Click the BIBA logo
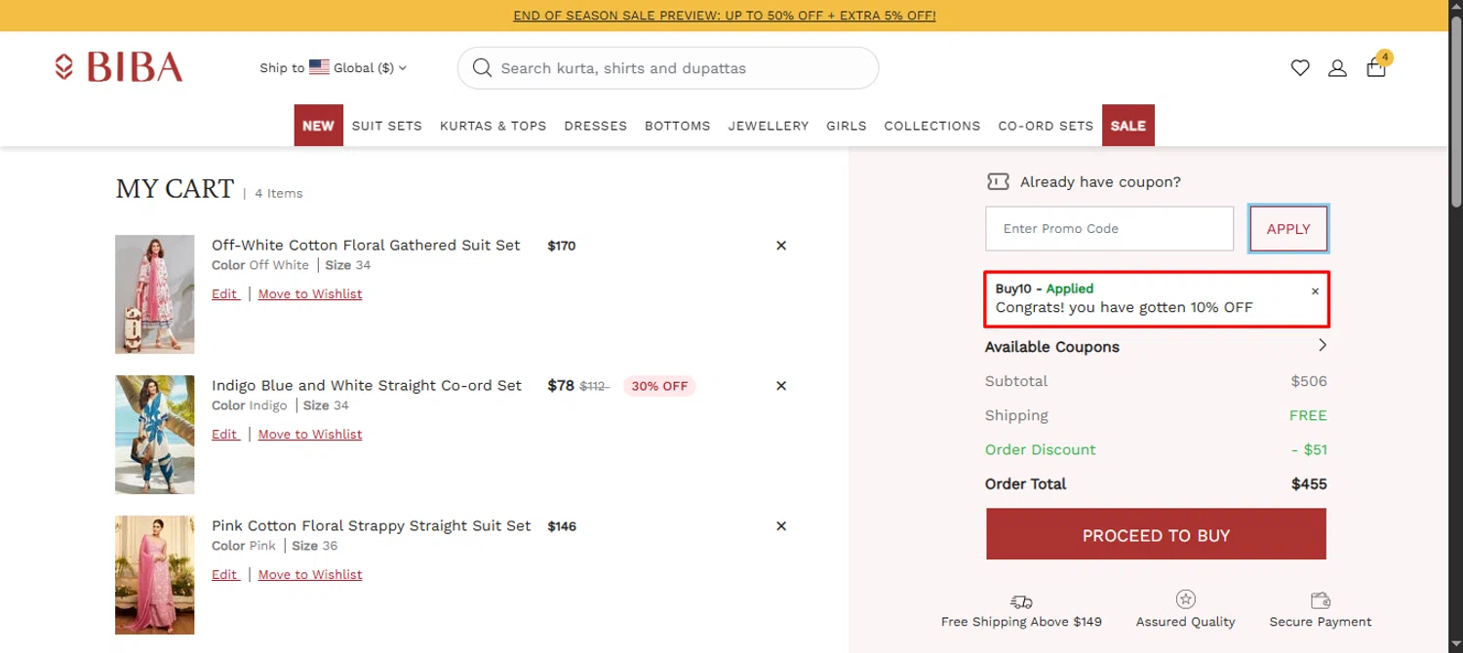The width and height of the screenshot is (1463, 653). click(119, 67)
